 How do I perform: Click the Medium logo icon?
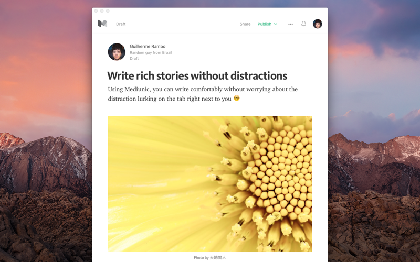(x=102, y=24)
